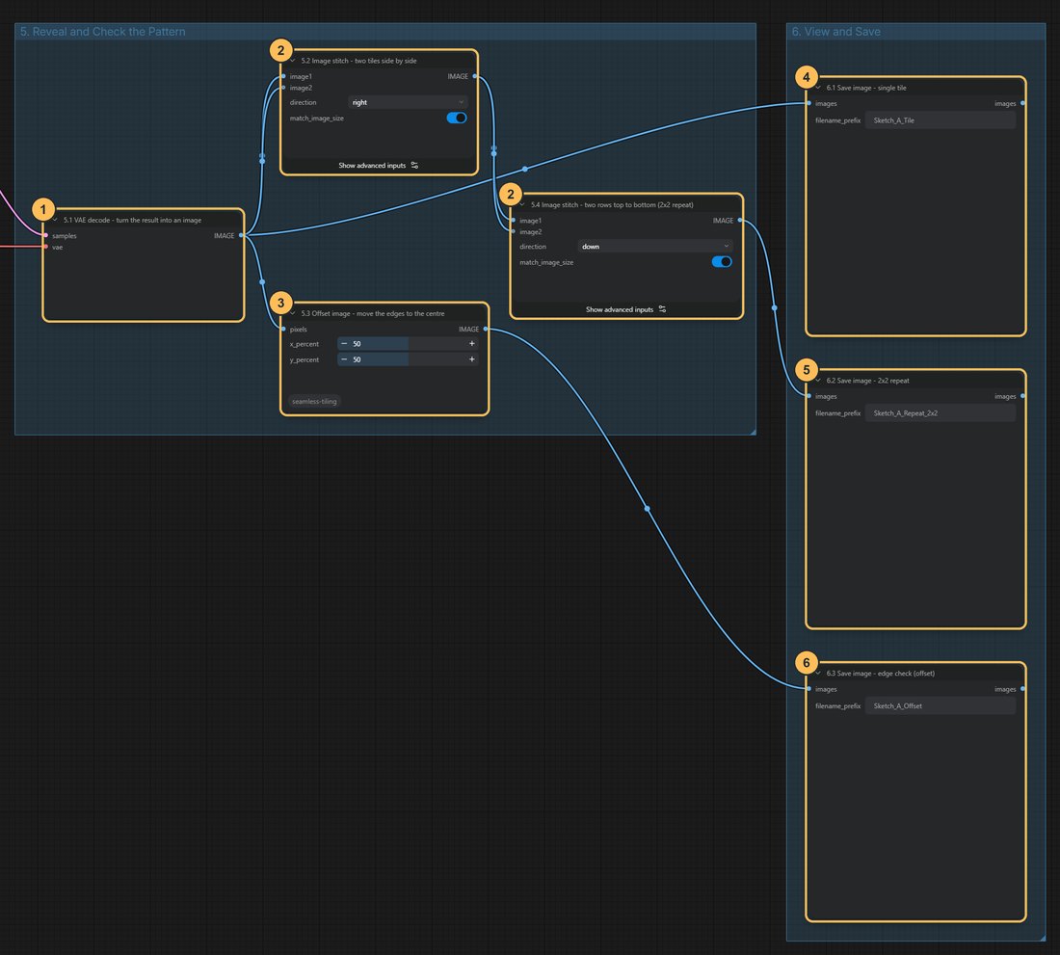Click IMAGE output port of 5.2 stitch
The width and height of the screenshot is (1060, 955).
(475, 76)
